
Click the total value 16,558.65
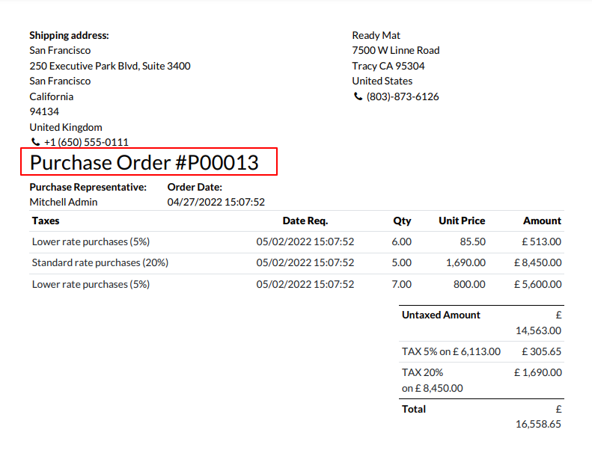538,425
